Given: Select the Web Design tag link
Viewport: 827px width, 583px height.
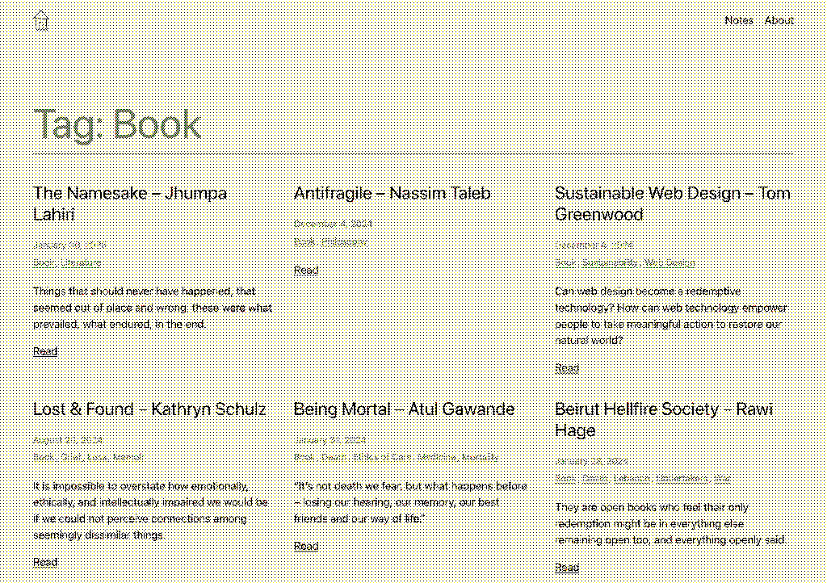Looking at the screenshot, I should click(x=670, y=262).
